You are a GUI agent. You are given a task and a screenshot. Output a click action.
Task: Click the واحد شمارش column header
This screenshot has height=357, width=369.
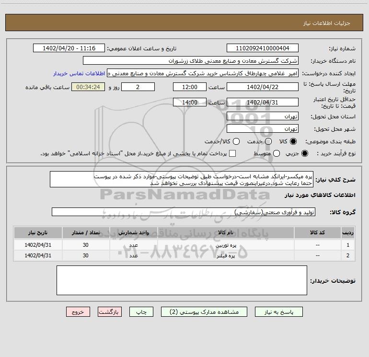[133, 233]
